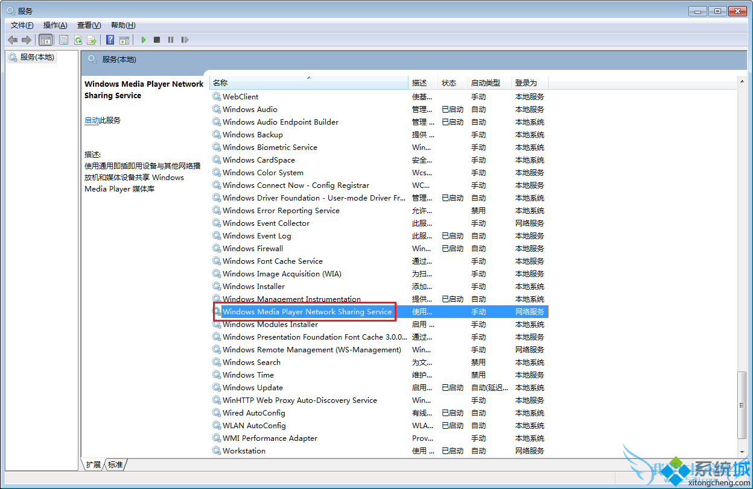Click the Pause Service toolbar icon

coord(171,40)
